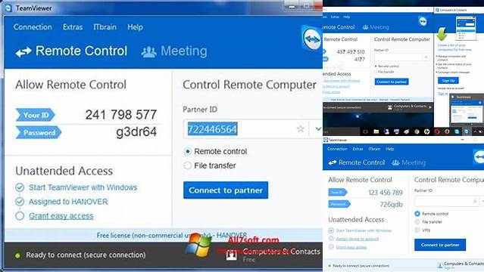
Task: Open the Extras menu in the top-right window
Action: point(335,17)
